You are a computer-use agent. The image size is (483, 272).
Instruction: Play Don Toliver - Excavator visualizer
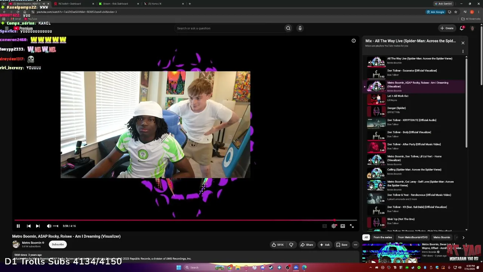tap(414, 73)
